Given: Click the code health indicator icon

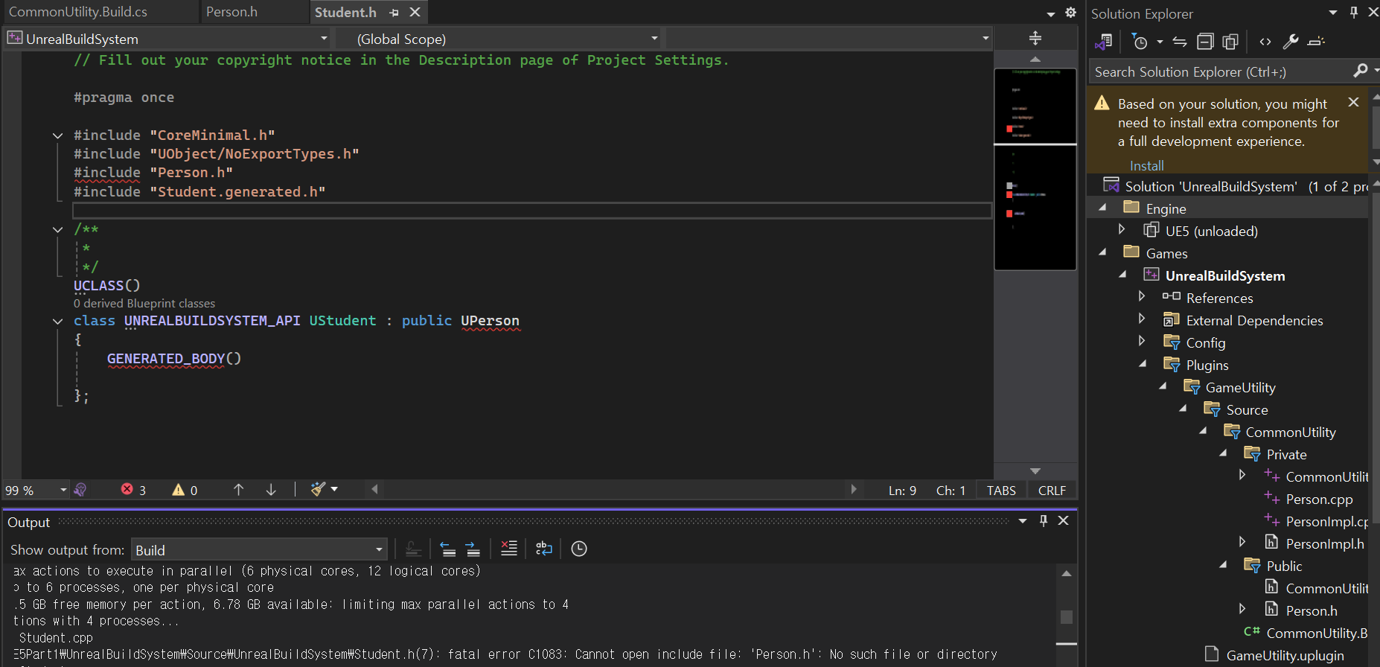Looking at the screenshot, I should pos(80,489).
